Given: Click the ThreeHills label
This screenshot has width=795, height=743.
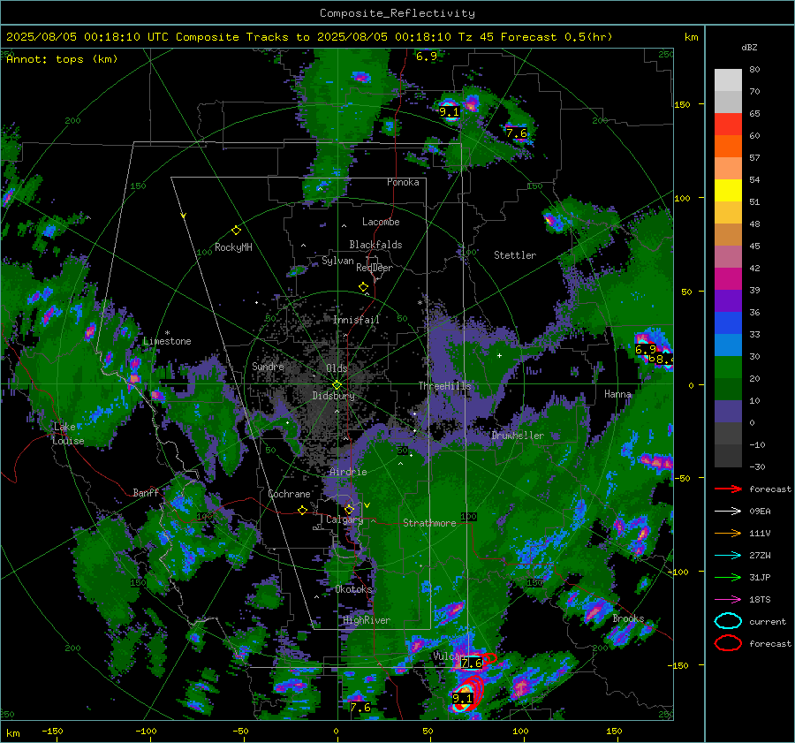Looking at the screenshot, I should point(444,386).
